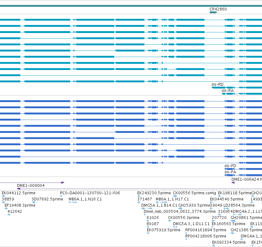
Task: Select the EST labeled 89187
Action: coord(153,224)
